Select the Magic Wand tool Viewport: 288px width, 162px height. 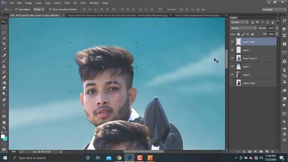coord(4,38)
